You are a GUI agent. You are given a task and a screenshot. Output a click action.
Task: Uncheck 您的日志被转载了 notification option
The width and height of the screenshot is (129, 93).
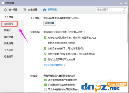(45, 48)
